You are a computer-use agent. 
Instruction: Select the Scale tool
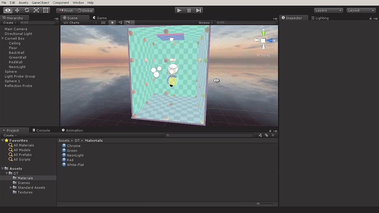click(36, 10)
